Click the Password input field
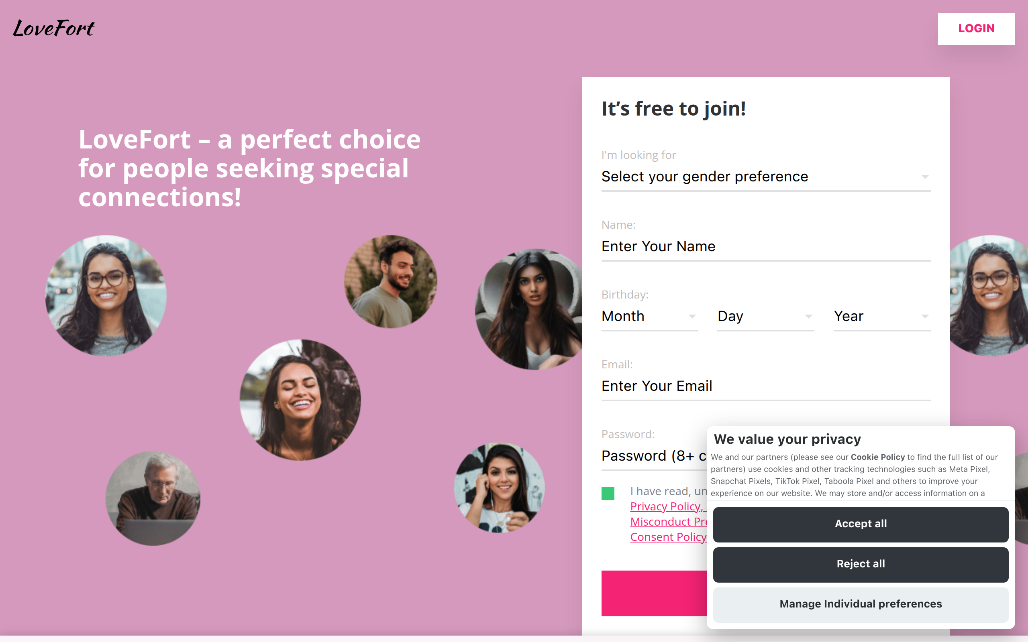 (x=653, y=456)
